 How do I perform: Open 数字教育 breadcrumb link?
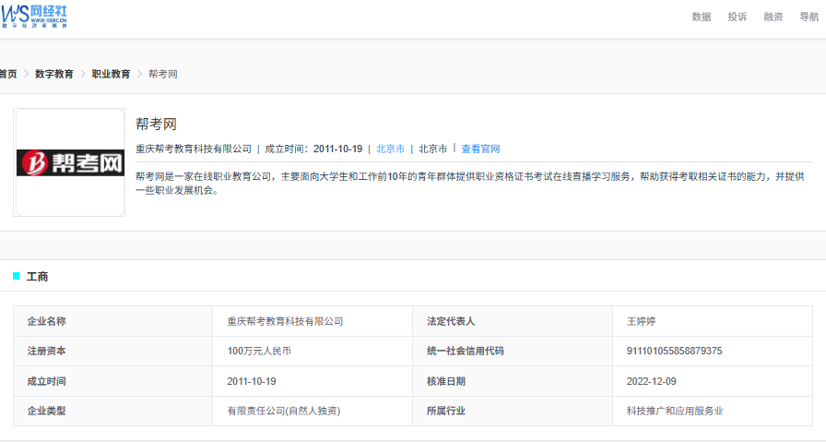pos(53,74)
